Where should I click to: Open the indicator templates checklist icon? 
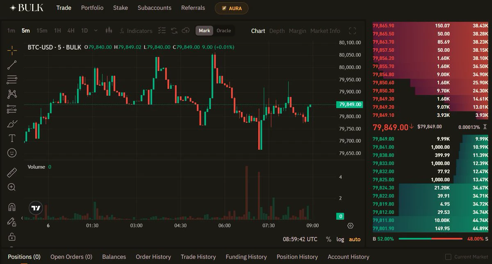162,31
